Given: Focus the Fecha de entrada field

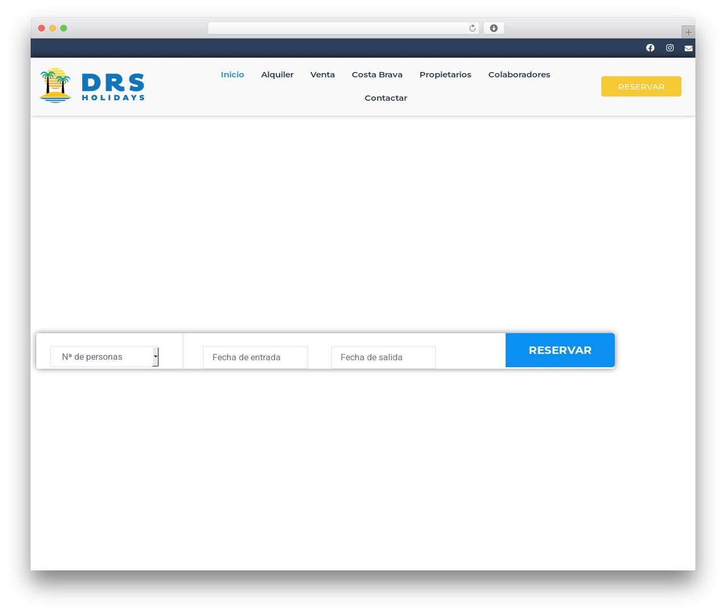Looking at the screenshot, I should [x=255, y=357].
